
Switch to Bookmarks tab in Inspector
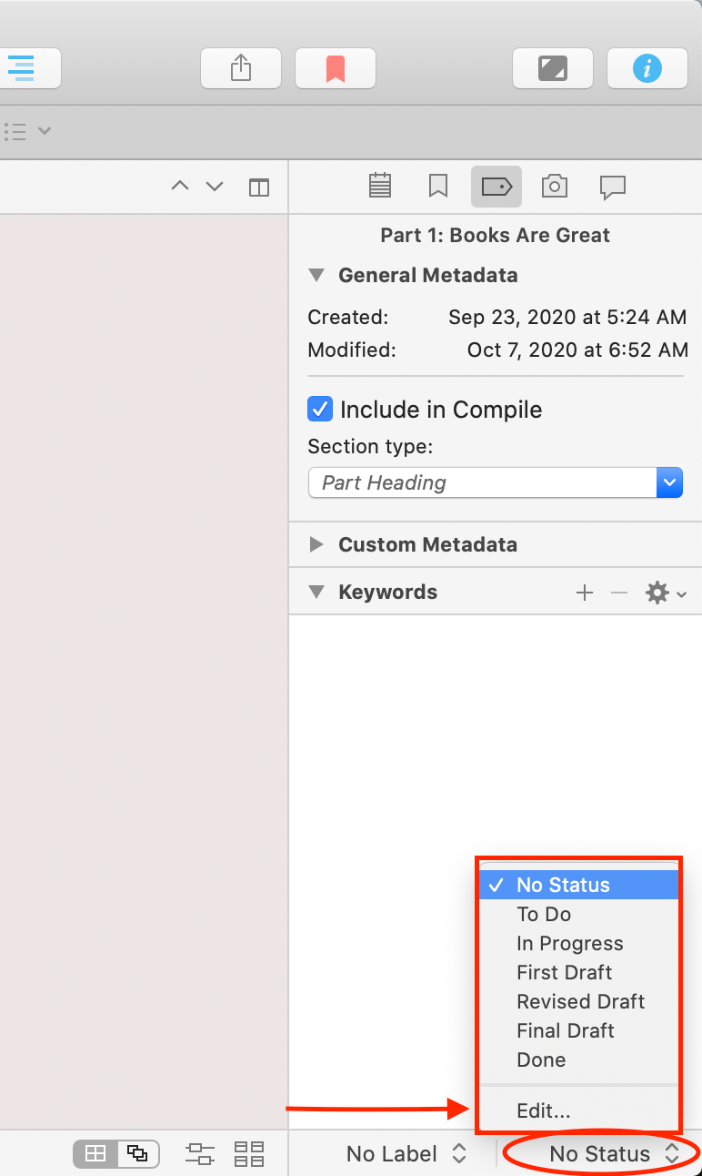pyautogui.click(x=438, y=187)
